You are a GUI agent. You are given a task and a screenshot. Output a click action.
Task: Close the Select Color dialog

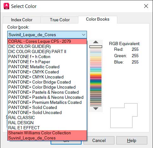coord(146,6)
